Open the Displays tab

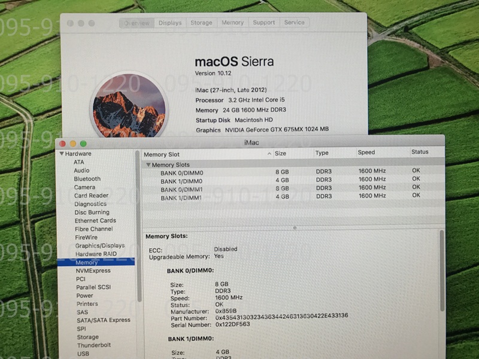(170, 23)
